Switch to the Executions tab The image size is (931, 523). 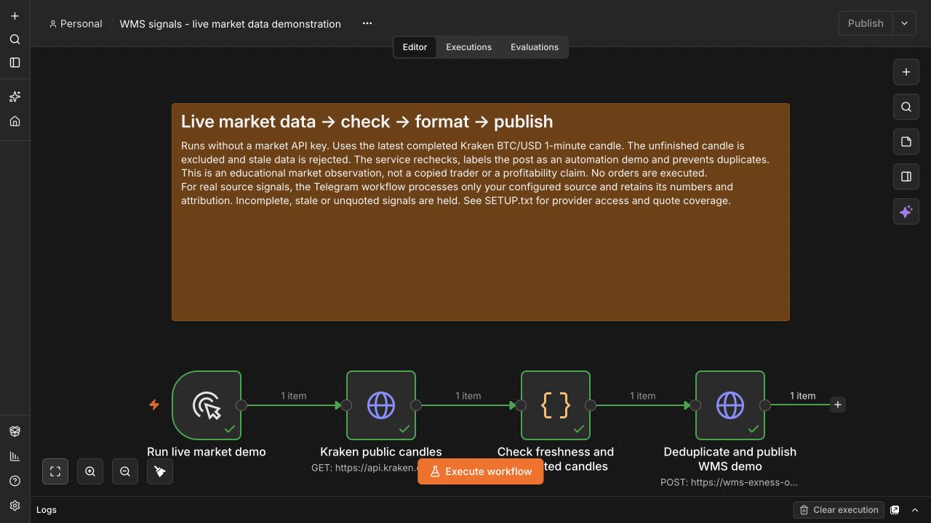(468, 47)
